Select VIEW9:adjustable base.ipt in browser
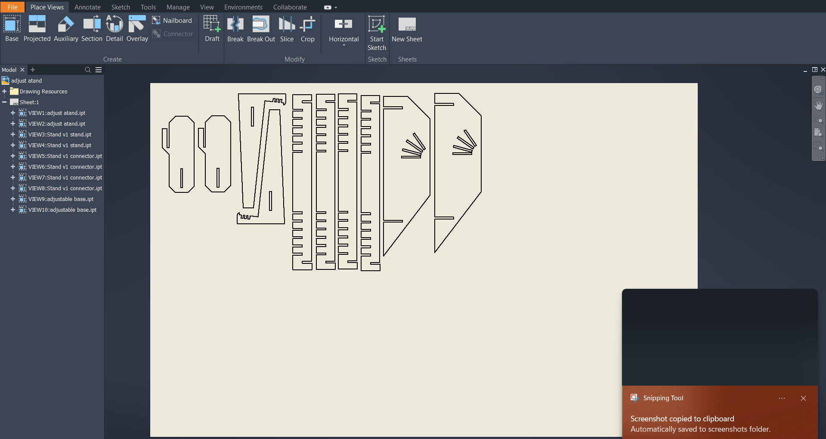 [61, 199]
